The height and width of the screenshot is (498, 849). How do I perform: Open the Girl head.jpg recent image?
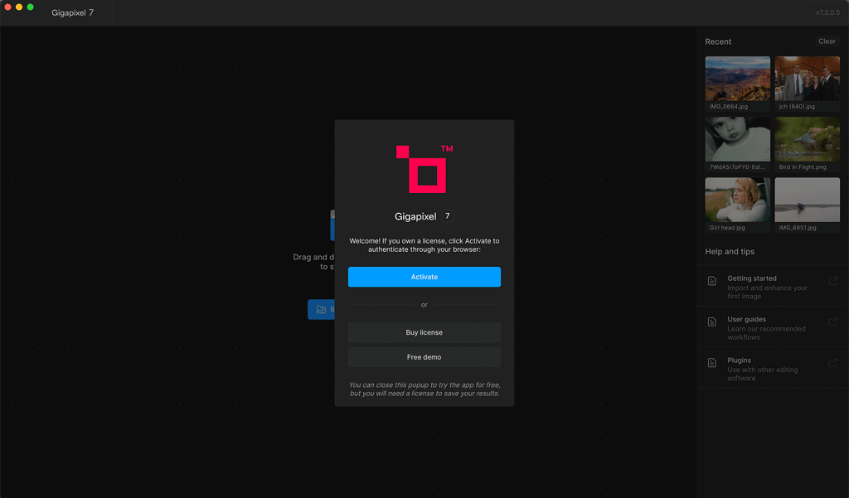(737, 200)
